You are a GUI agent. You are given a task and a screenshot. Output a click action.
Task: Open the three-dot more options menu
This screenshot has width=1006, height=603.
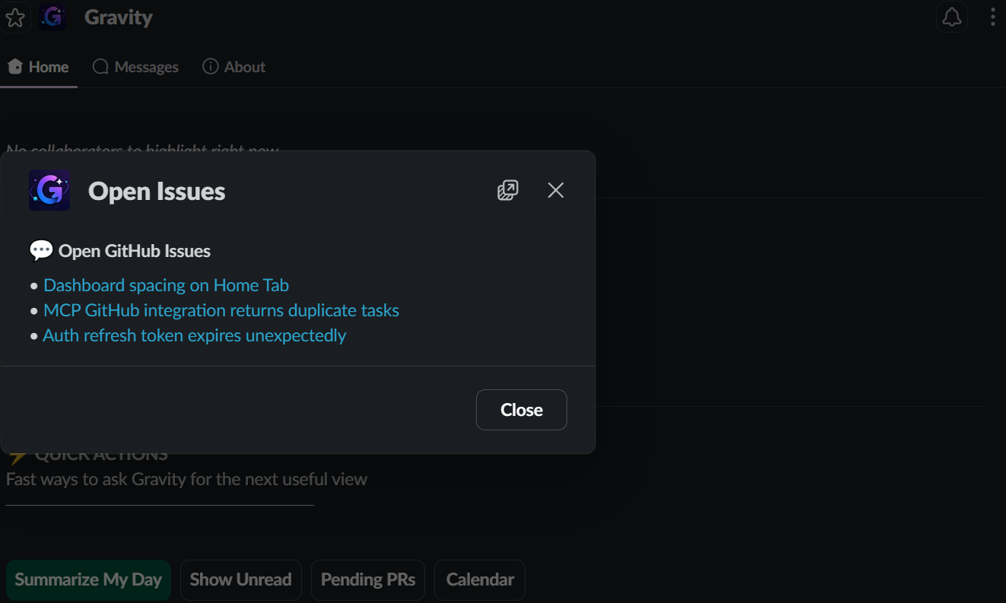tap(993, 17)
